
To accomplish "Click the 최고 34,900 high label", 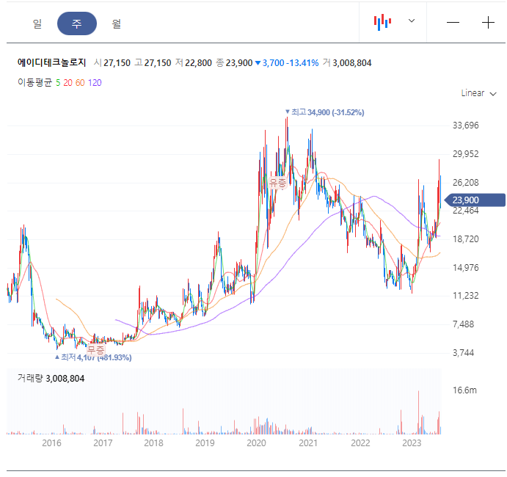I will coord(324,112).
